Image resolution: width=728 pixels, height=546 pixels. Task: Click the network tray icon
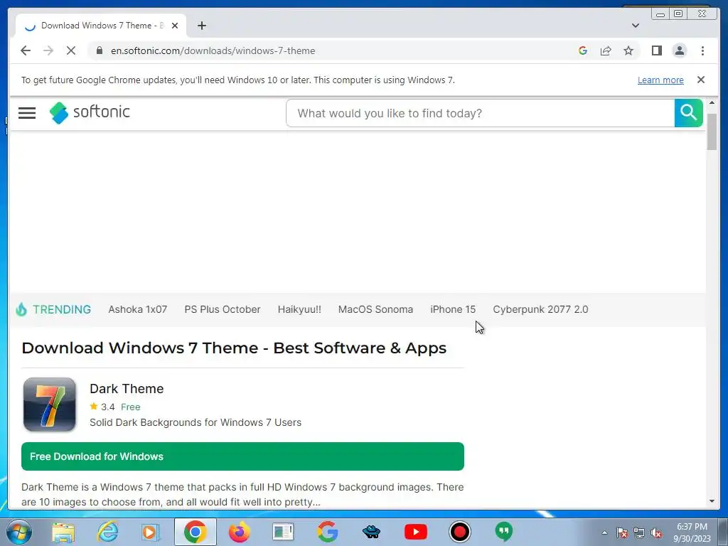click(x=639, y=533)
